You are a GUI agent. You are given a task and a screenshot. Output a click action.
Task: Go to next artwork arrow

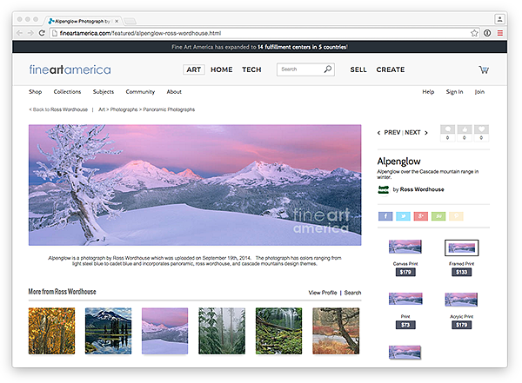(x=425, y=133)
